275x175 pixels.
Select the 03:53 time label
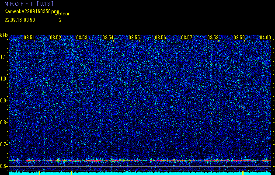[82, 37]
